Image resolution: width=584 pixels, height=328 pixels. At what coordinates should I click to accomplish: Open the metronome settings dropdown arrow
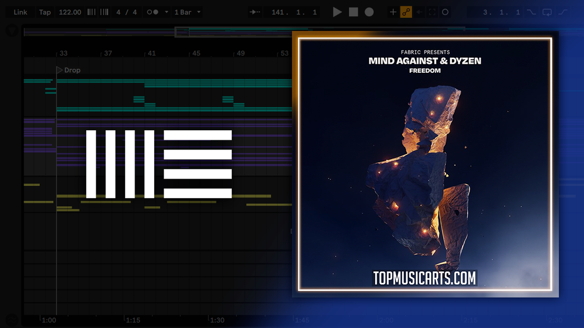pos(166,12)
